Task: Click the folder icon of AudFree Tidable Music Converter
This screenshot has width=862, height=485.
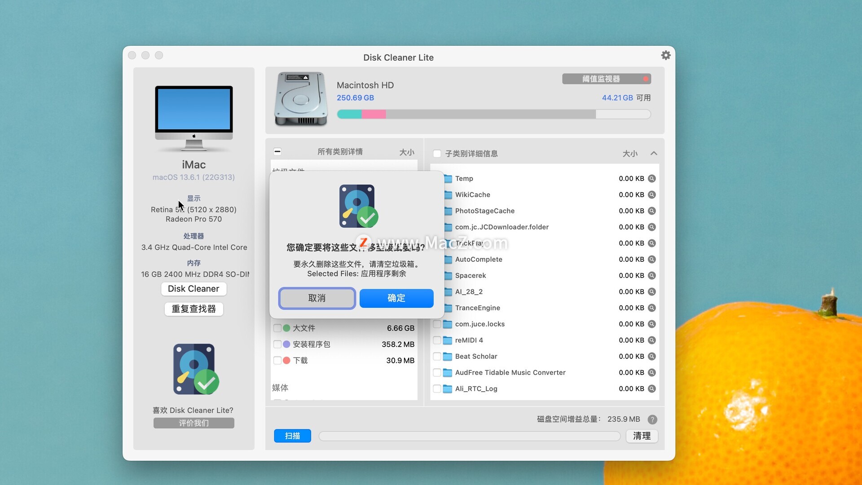Action: coord(447,373)
